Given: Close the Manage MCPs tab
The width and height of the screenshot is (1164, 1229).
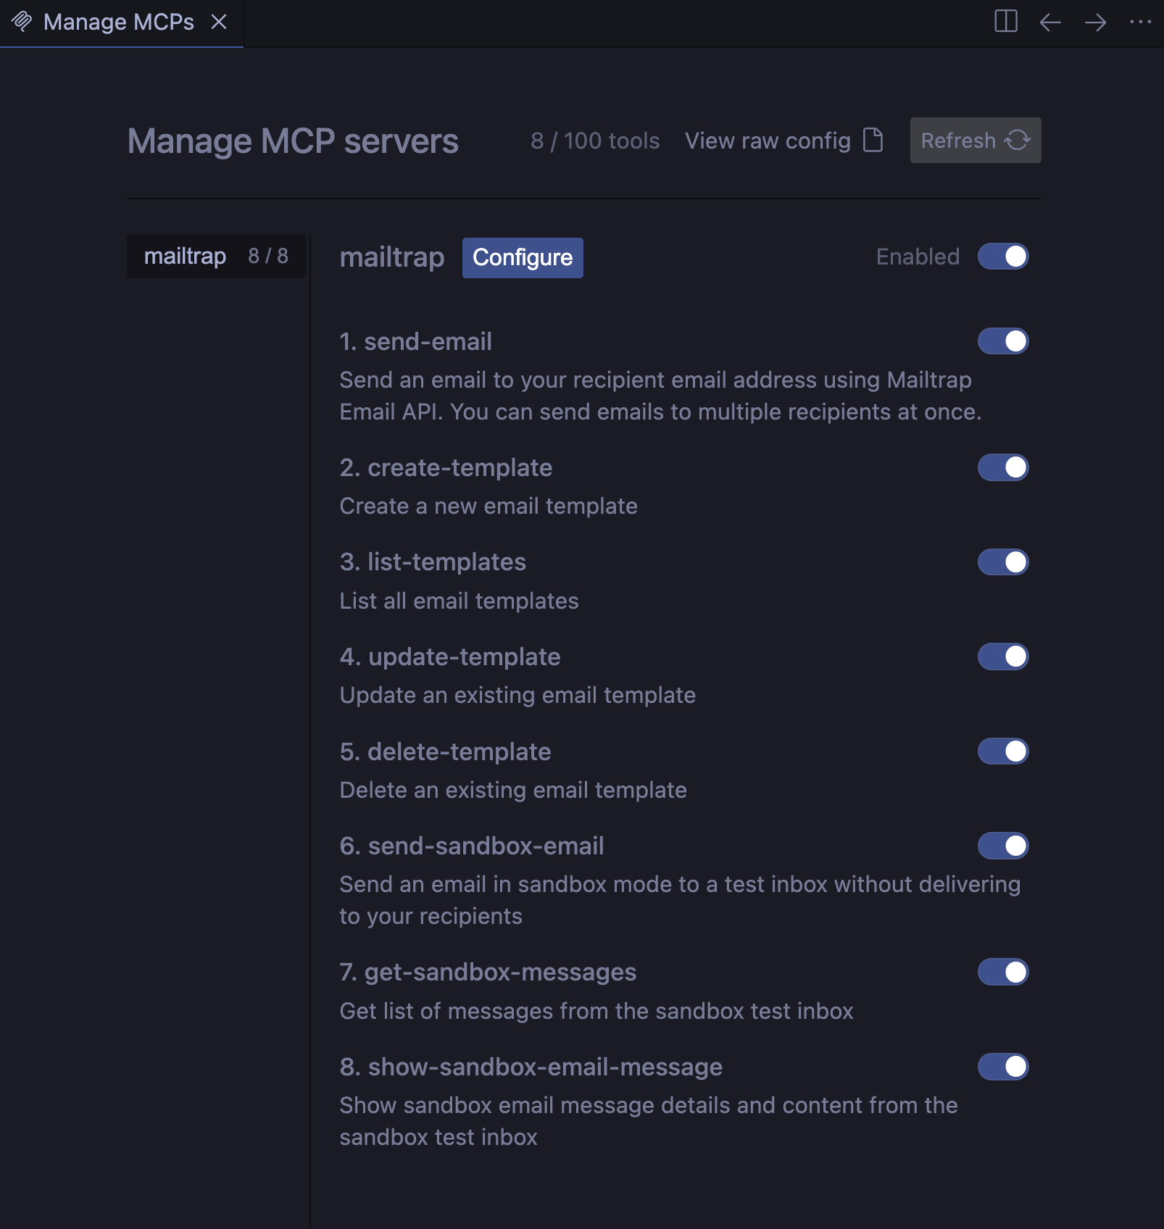Looking at the screenshot, I should coord(219,22).
